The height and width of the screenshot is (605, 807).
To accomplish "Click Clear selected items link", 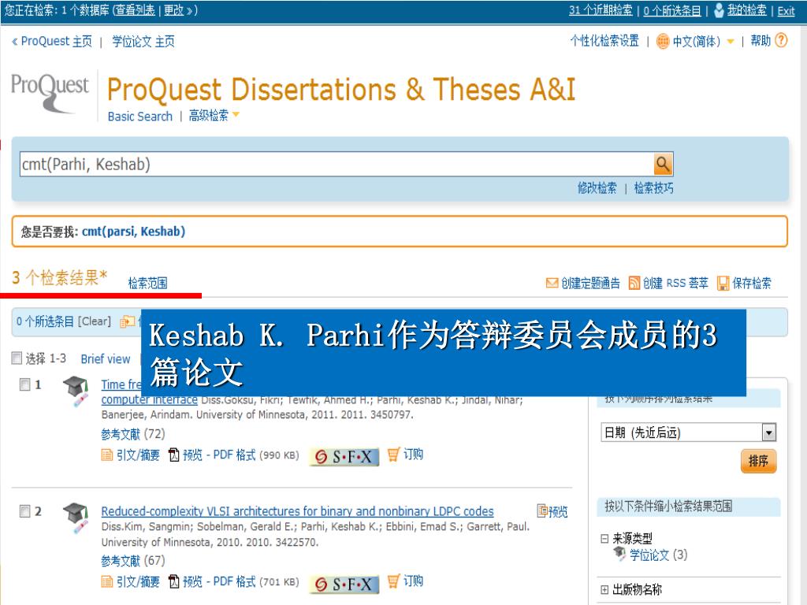I will (x=95, y=321).
